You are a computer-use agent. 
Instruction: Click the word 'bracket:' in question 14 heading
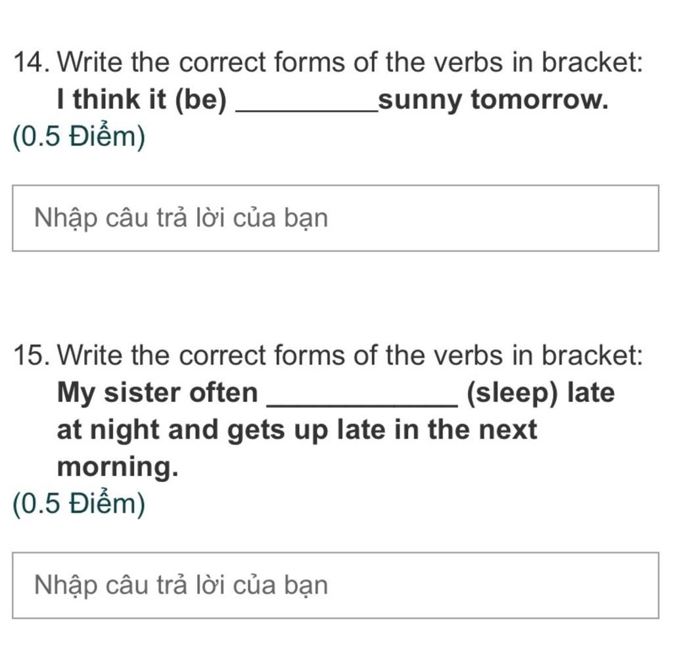(592, 62)
